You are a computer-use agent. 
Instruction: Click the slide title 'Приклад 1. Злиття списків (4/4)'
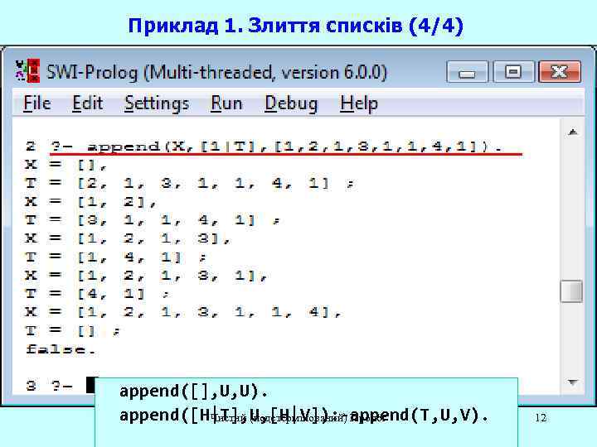295,26
